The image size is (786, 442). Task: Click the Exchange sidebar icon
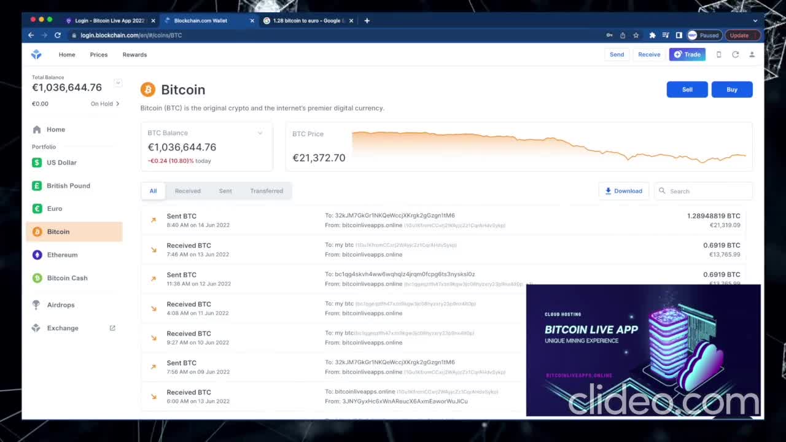click(36, 328)
